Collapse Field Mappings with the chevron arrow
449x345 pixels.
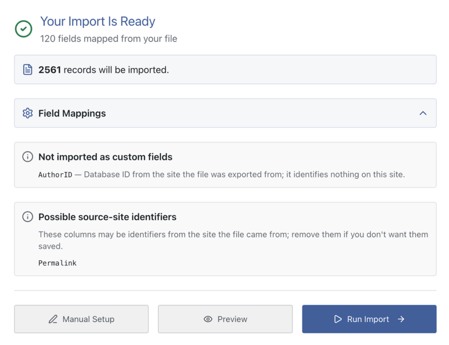pyautogui.click(x=423, y=113)
